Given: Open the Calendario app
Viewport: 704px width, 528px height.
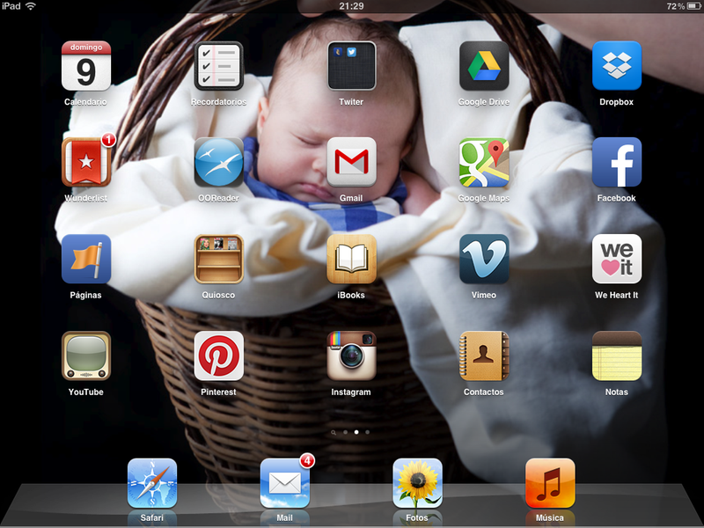Looking at the screenshot, I should point(85,66).
